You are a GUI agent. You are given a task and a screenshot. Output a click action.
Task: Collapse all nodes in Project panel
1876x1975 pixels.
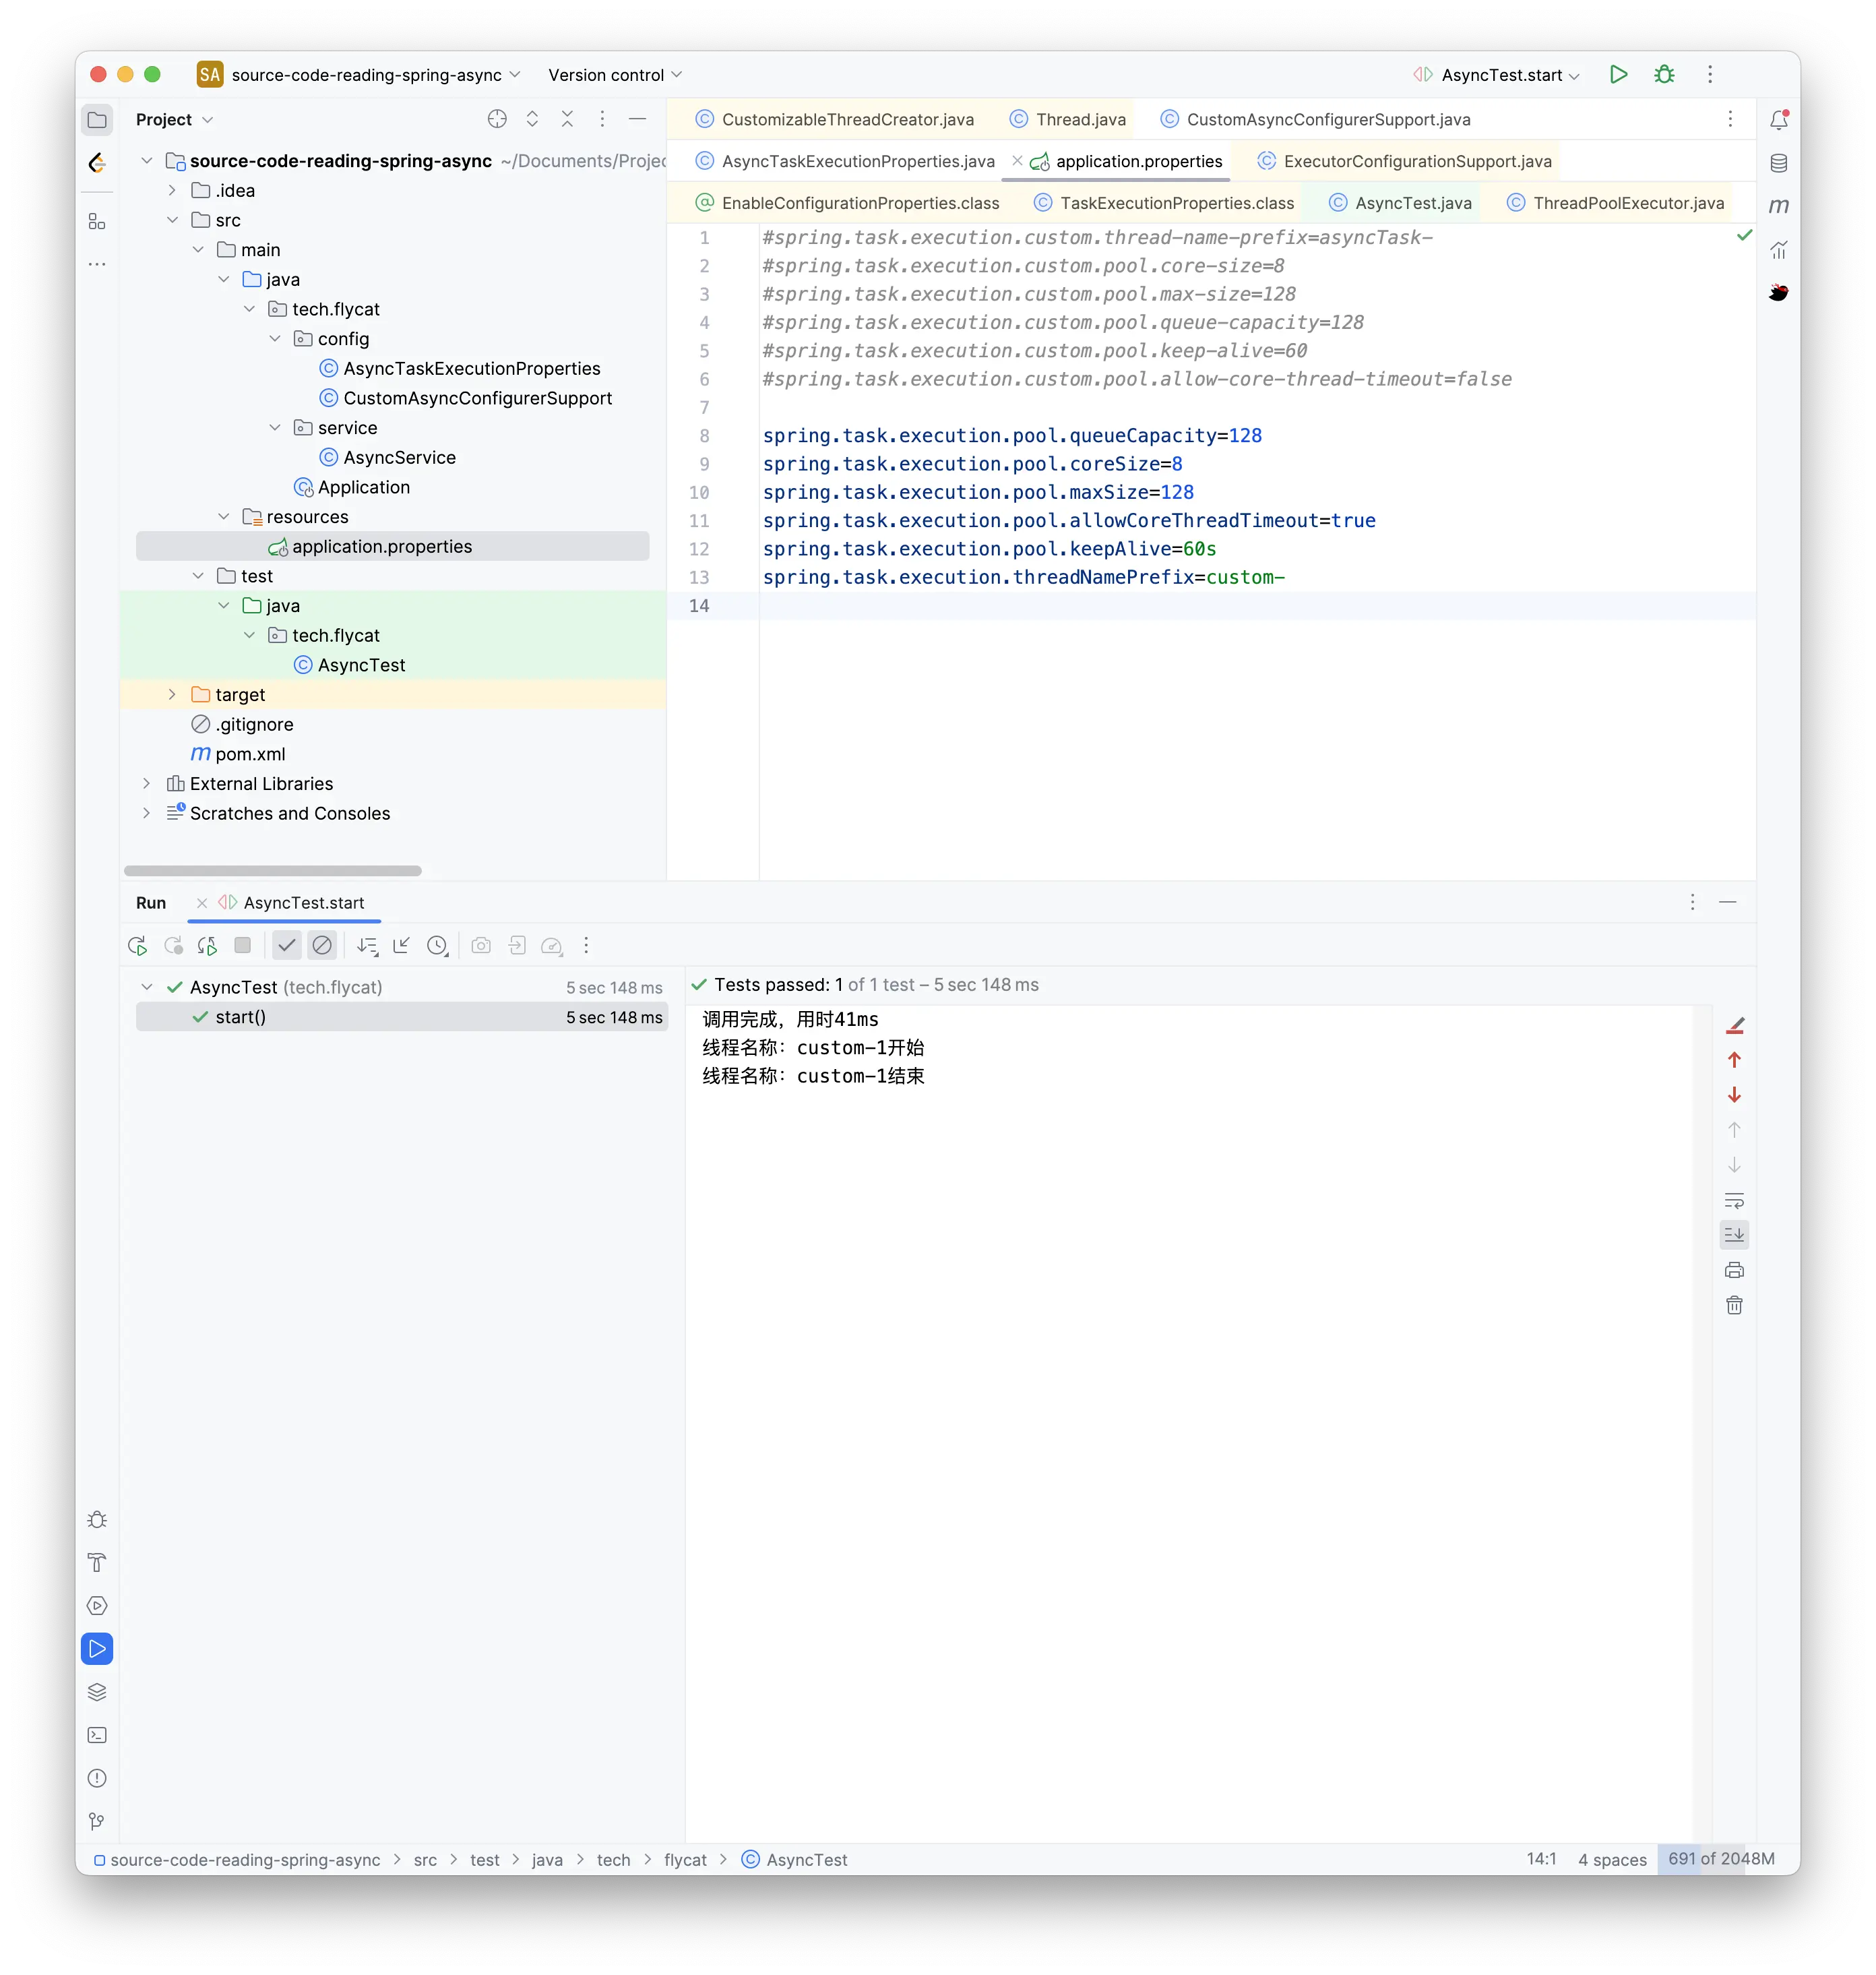click(x=567, y=119)
